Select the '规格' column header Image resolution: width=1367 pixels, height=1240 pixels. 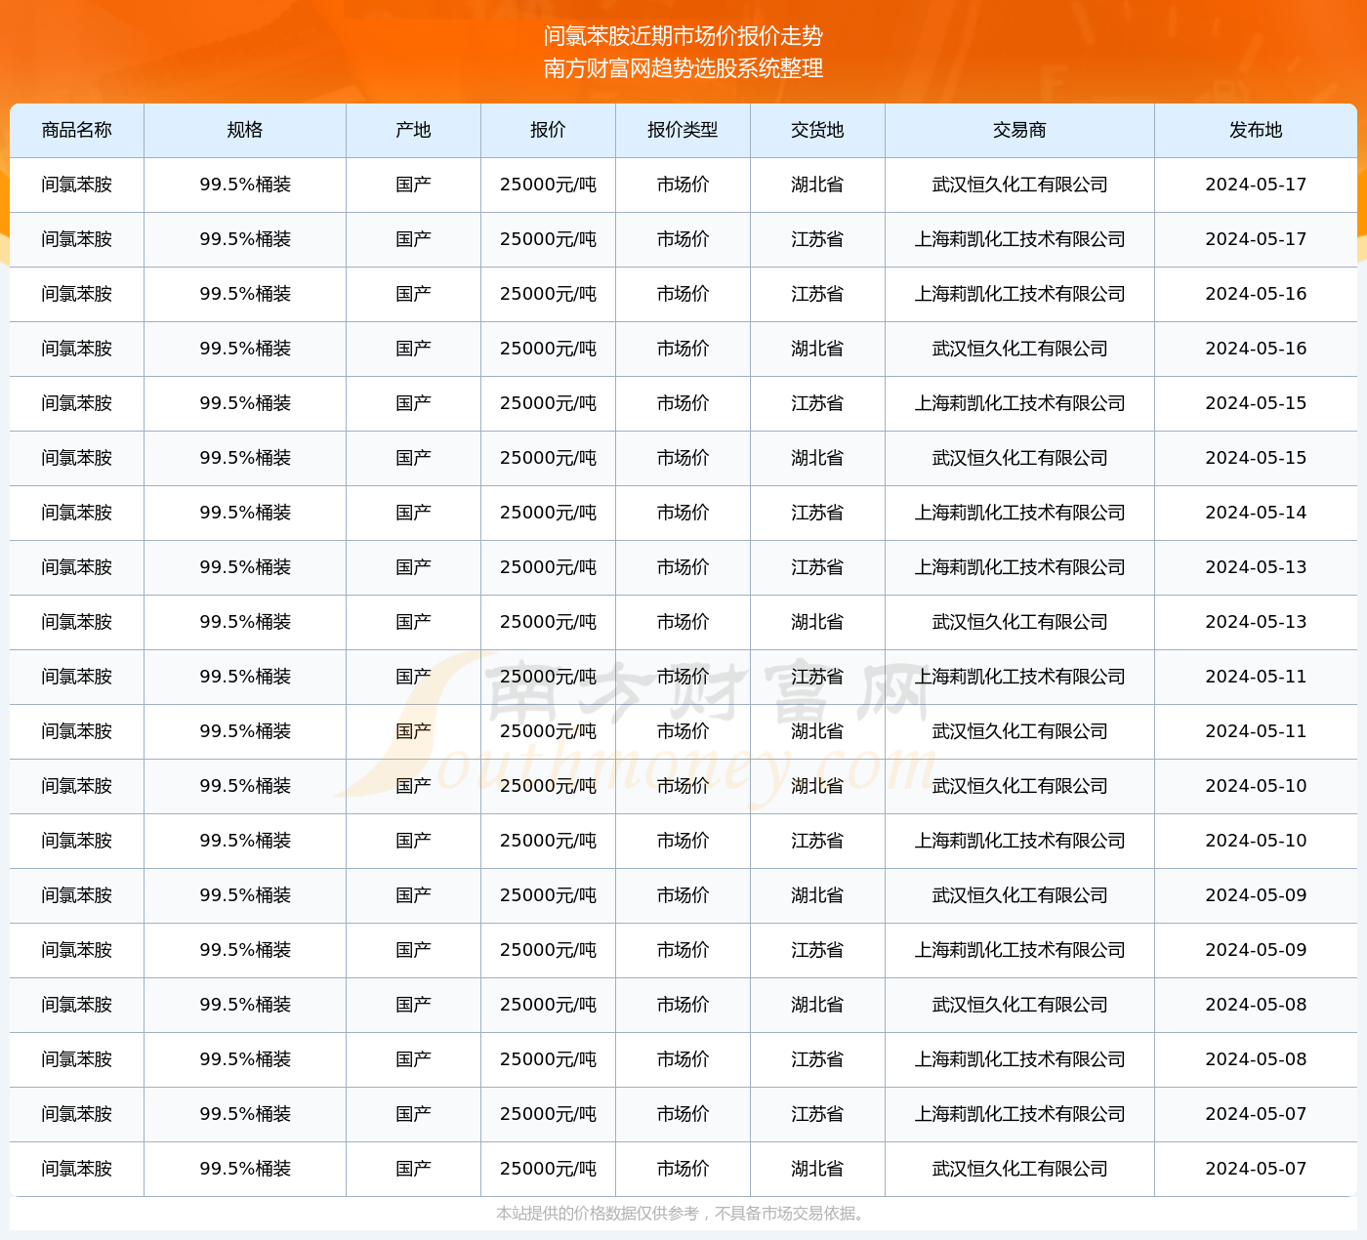[x=245, y=130]
